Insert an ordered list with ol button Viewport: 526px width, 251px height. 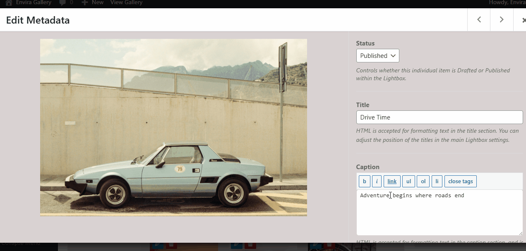coord(423,182)
